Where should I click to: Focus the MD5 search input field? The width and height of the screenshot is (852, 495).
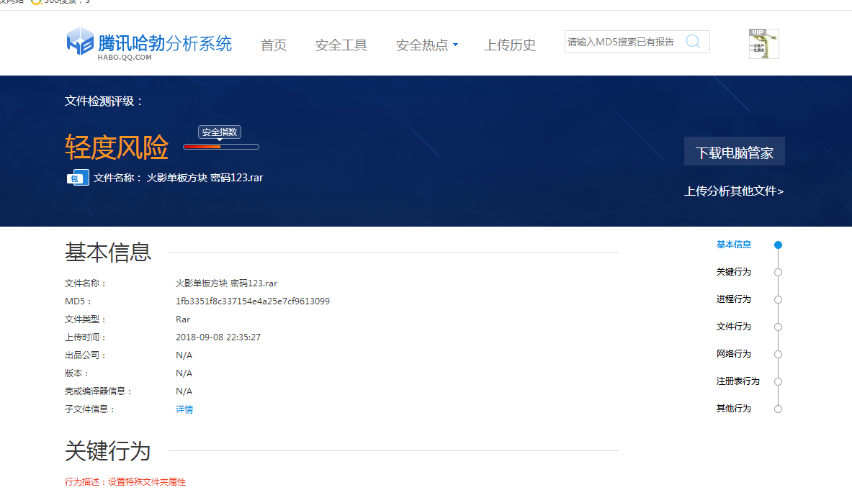[623, 42]
